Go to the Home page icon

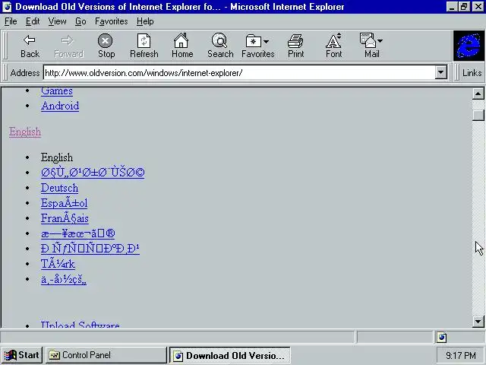[182, 46]
